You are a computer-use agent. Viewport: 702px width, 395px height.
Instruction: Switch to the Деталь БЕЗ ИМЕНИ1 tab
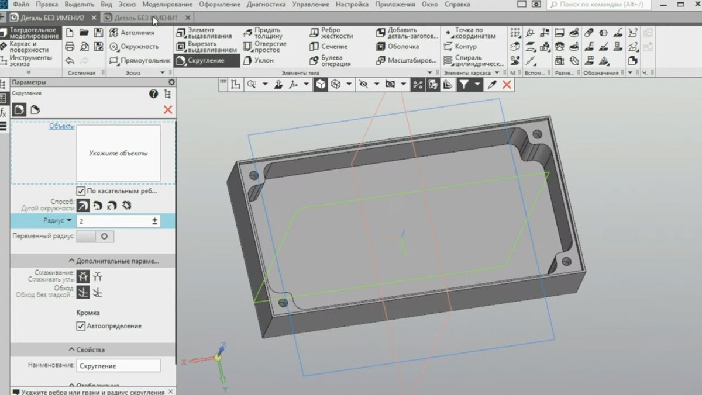pos(147,18)
